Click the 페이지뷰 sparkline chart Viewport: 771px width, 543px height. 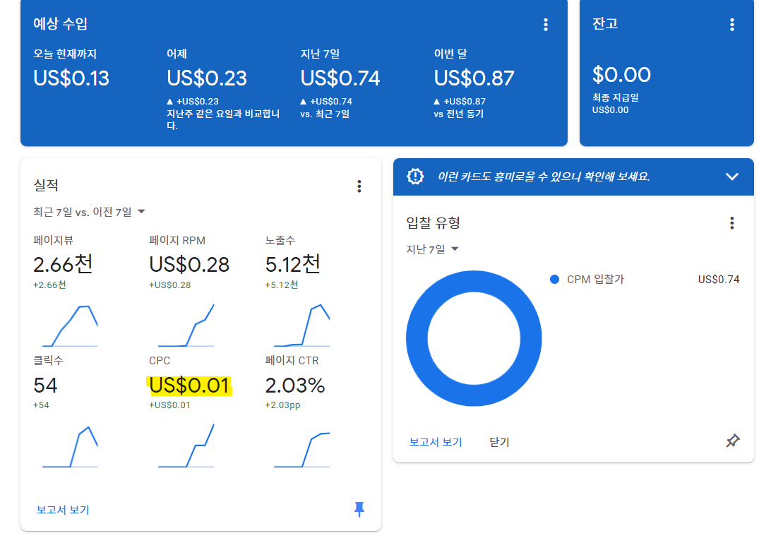click(71, 326)
